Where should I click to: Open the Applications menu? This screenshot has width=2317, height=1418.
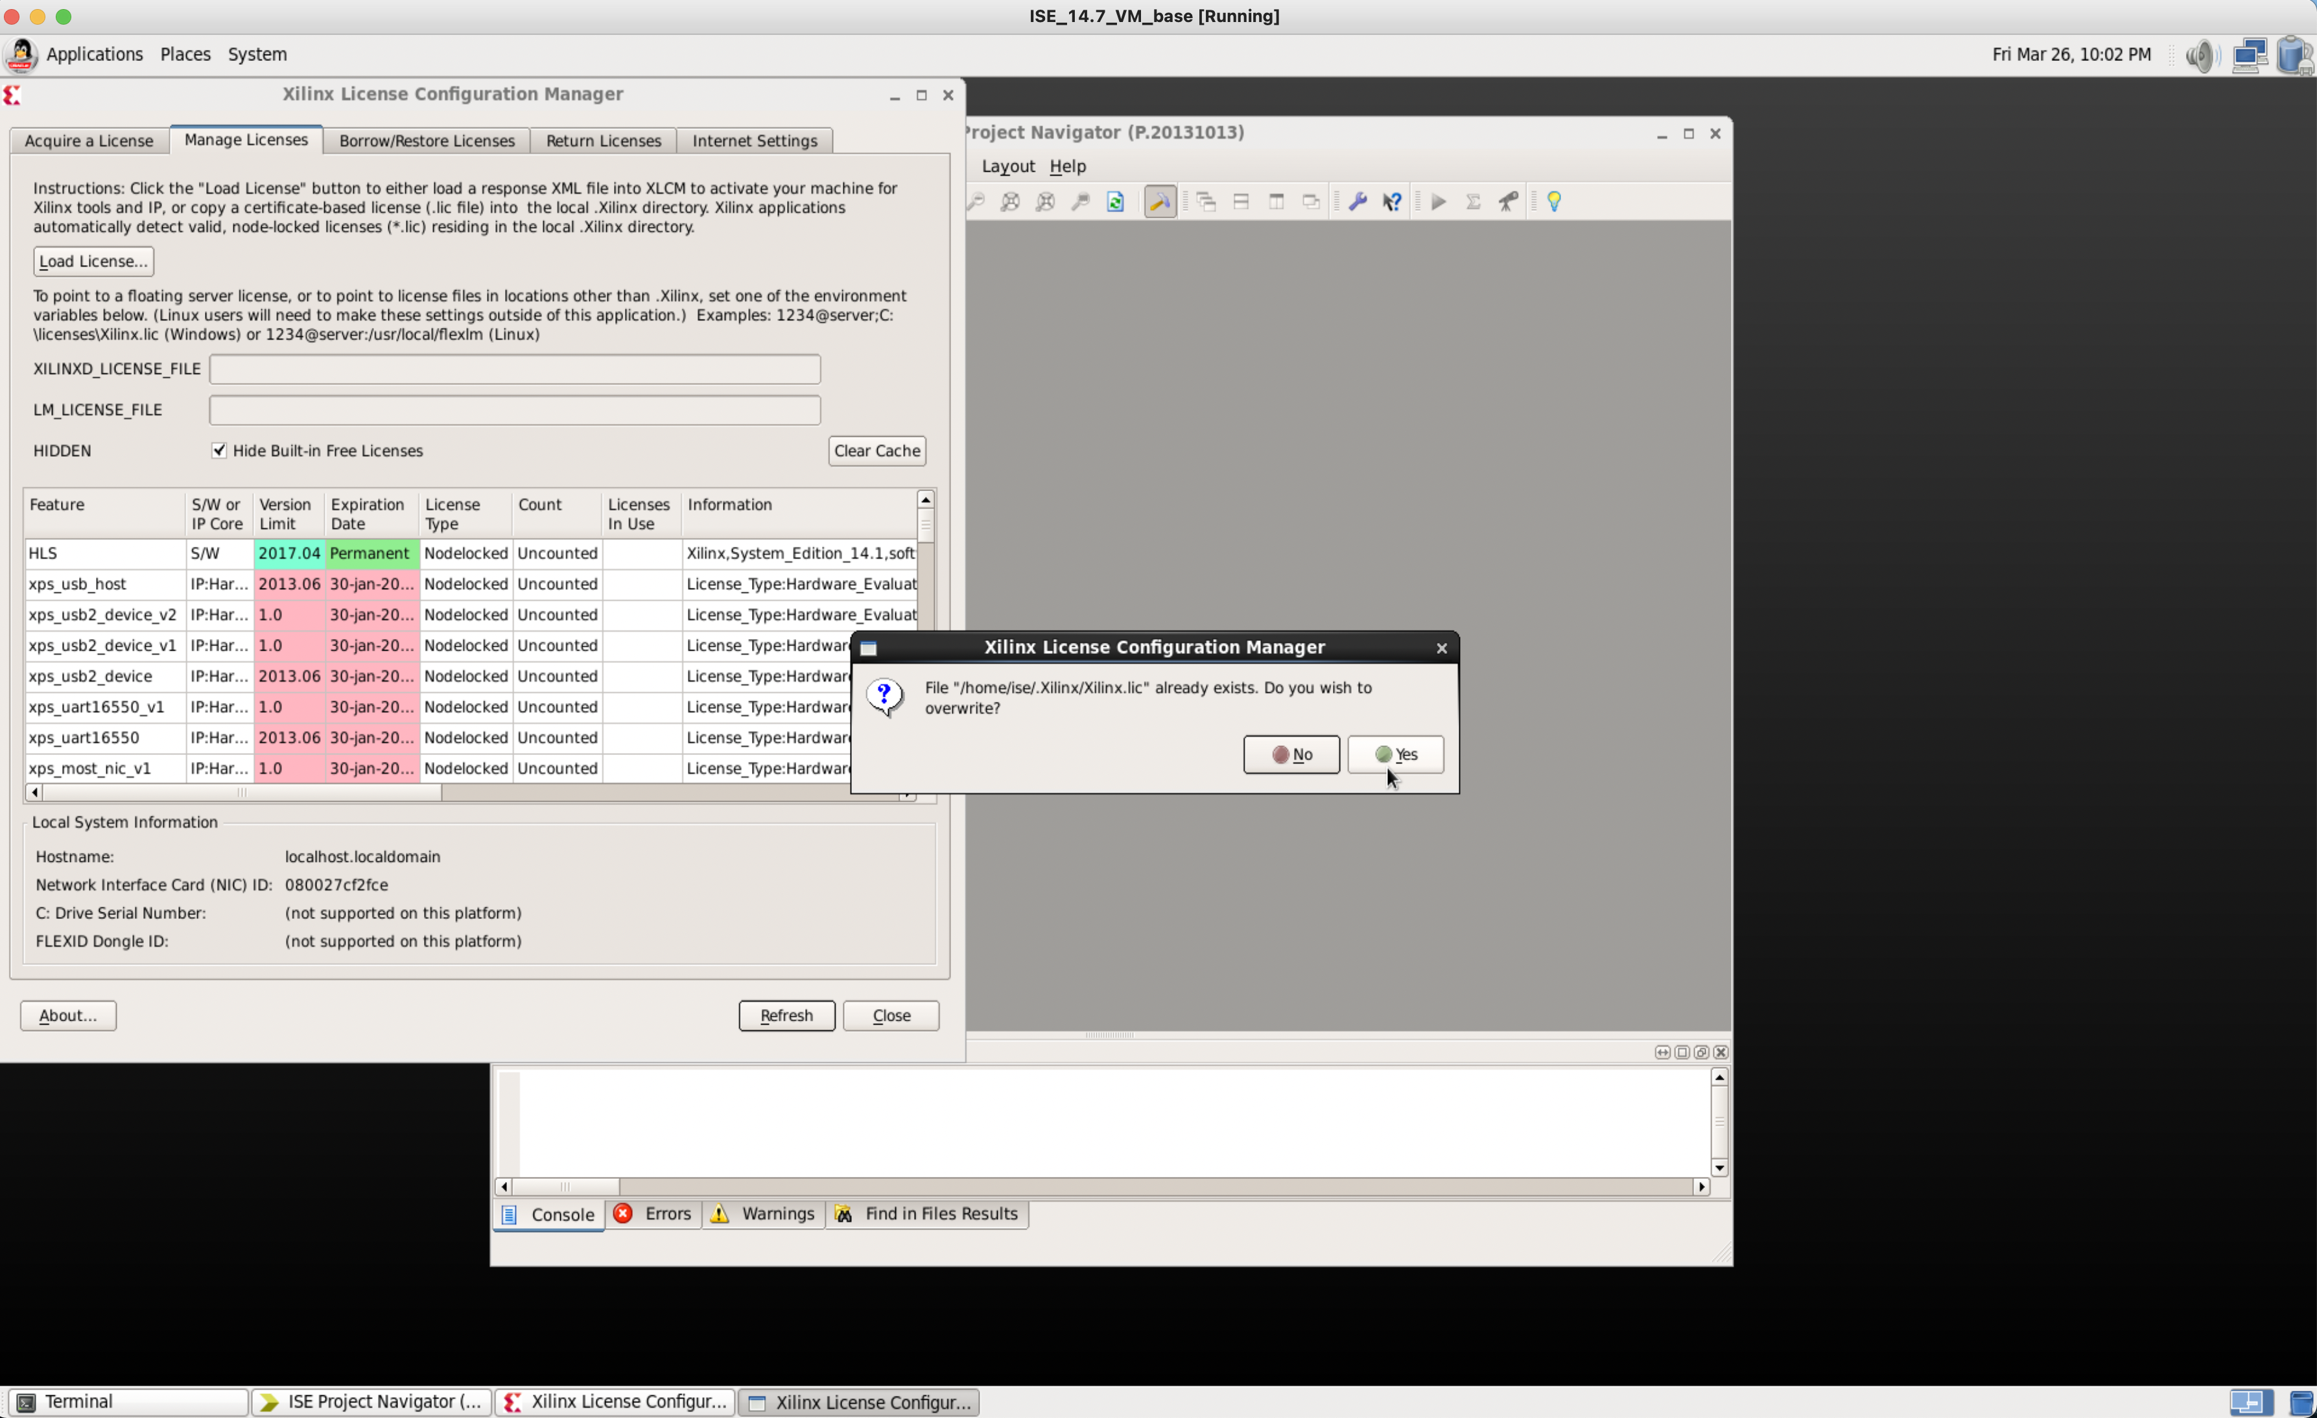[x=94, y=54]
